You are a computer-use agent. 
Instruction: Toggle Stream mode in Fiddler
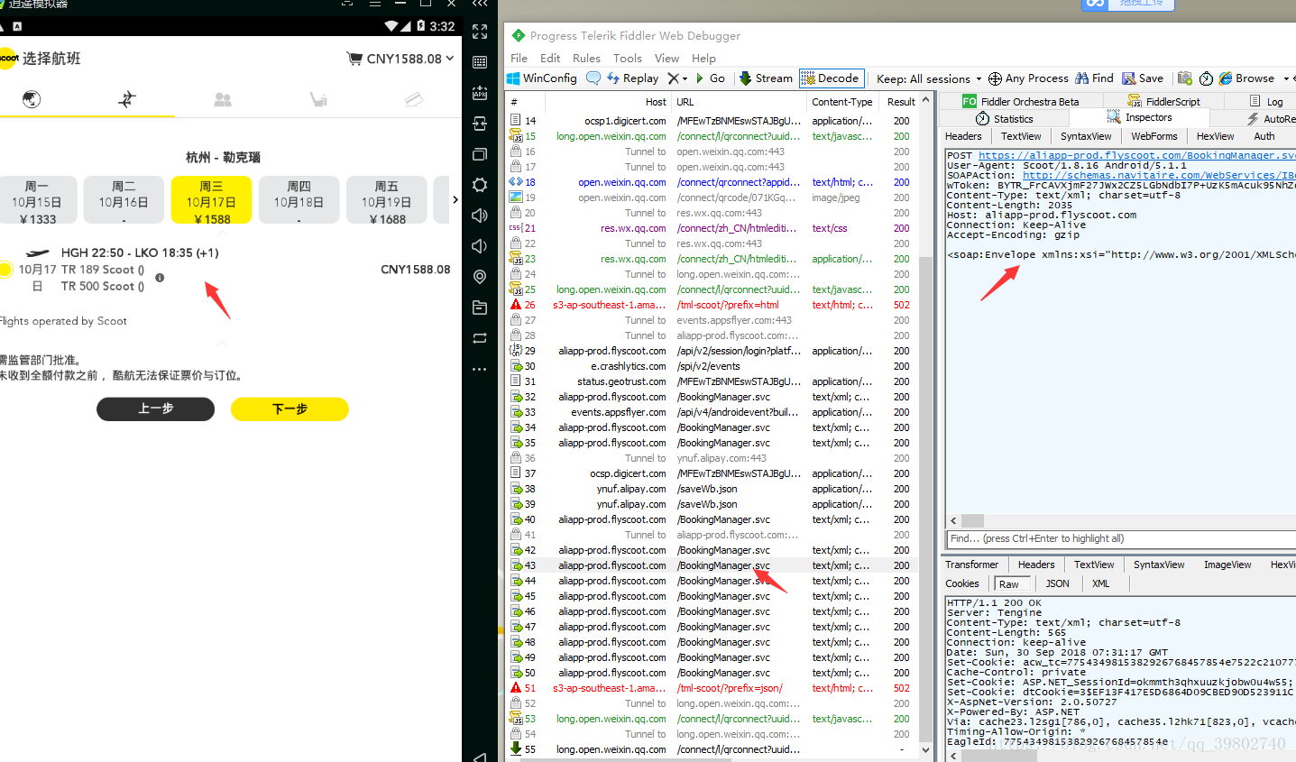[766, 78]
